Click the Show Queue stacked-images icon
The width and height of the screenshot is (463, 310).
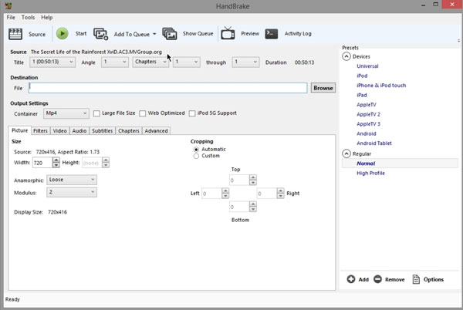[x=170, y=34]
